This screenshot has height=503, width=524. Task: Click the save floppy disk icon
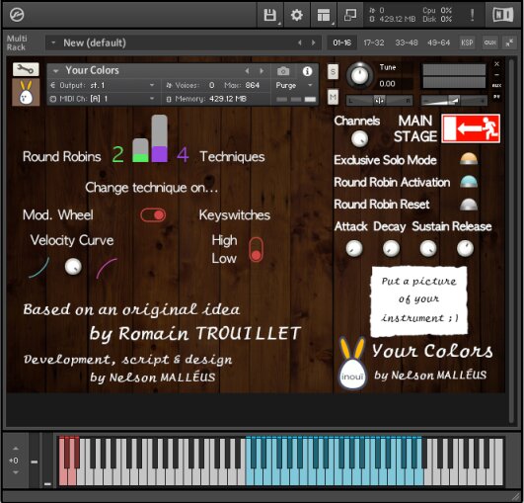click(x=270, y=15)
